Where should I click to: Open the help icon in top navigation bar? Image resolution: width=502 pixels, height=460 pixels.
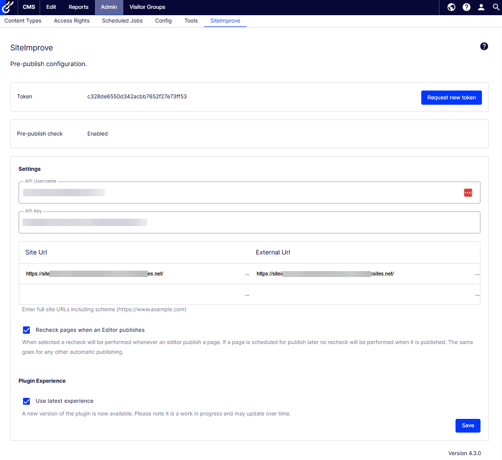[466, 7]
